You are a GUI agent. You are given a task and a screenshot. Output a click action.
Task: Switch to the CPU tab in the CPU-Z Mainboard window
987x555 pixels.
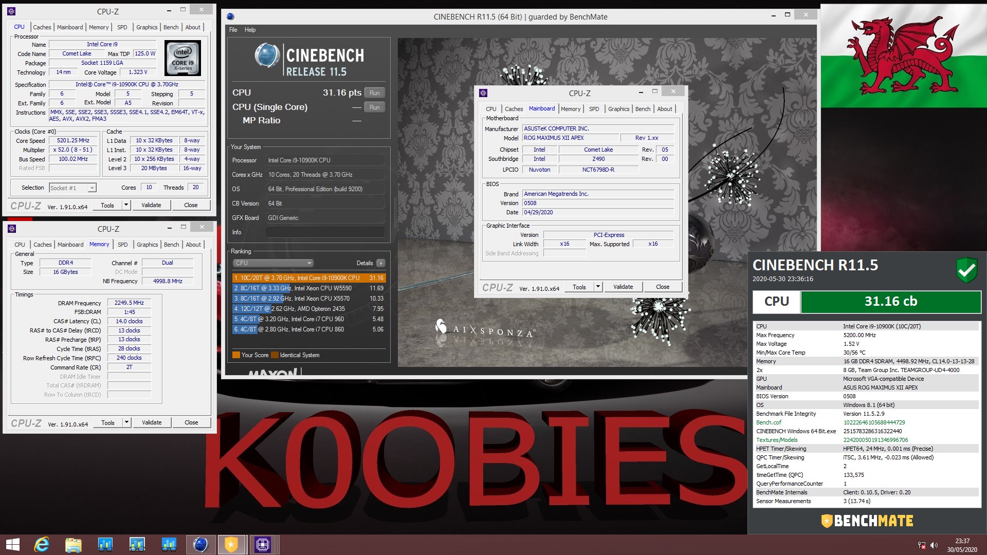pyautogui.click(x=491, y=109)
